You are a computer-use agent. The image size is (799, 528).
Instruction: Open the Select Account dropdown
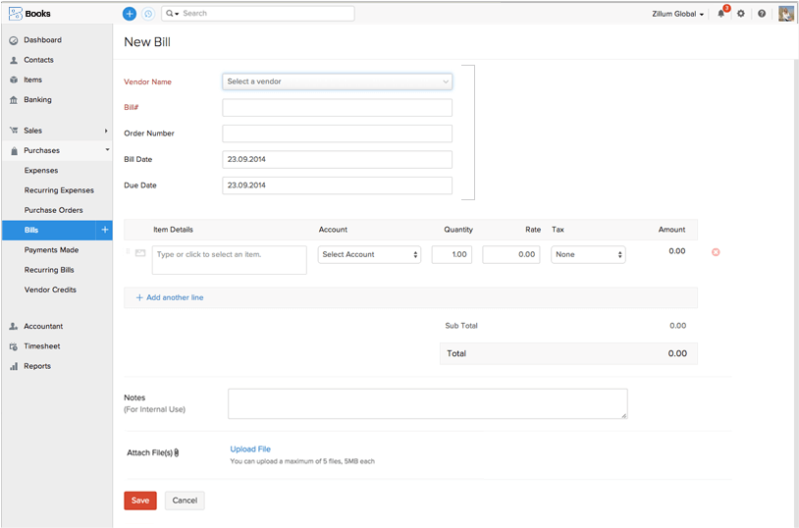click(369, 254)
